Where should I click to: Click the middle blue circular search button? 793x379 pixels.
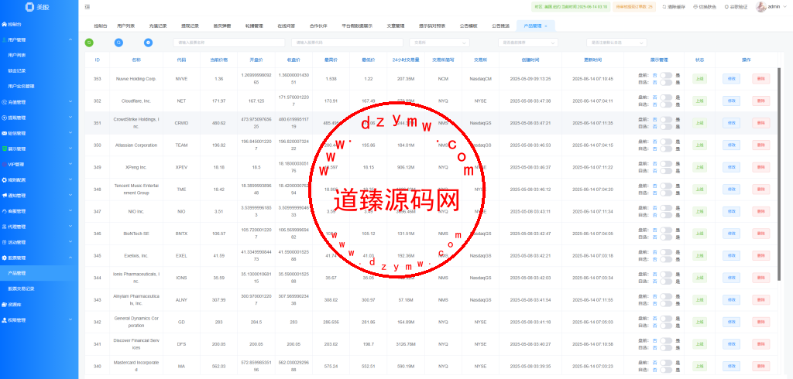coord(118,43)
